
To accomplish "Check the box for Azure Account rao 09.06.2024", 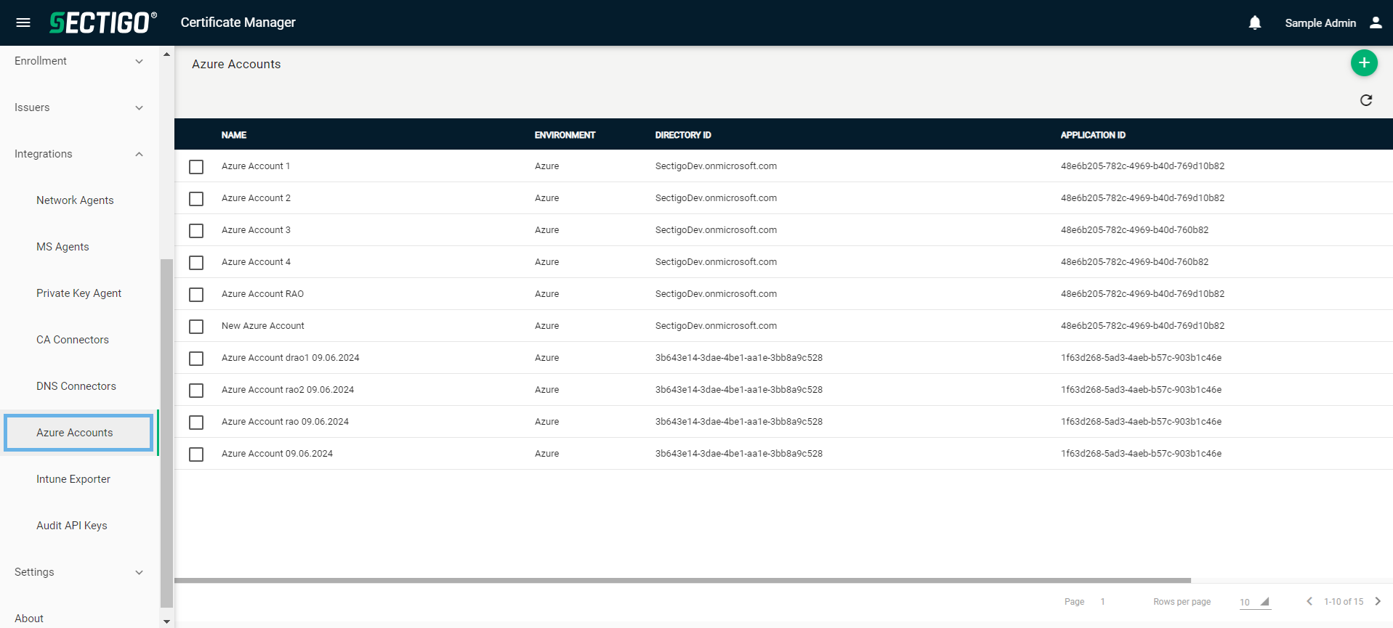I will [196, 423].
